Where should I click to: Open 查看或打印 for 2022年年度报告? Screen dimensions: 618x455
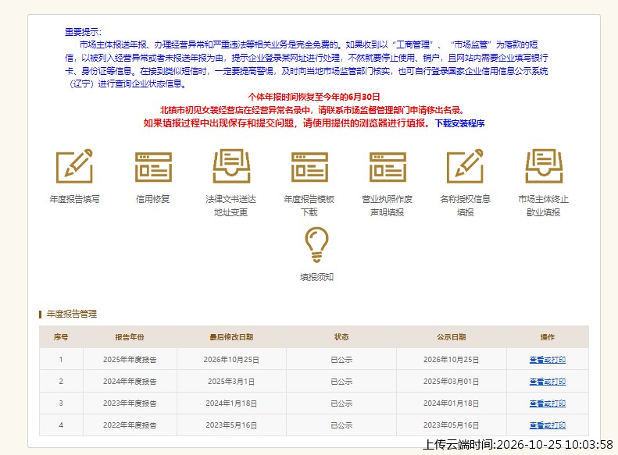click(548, 425)
